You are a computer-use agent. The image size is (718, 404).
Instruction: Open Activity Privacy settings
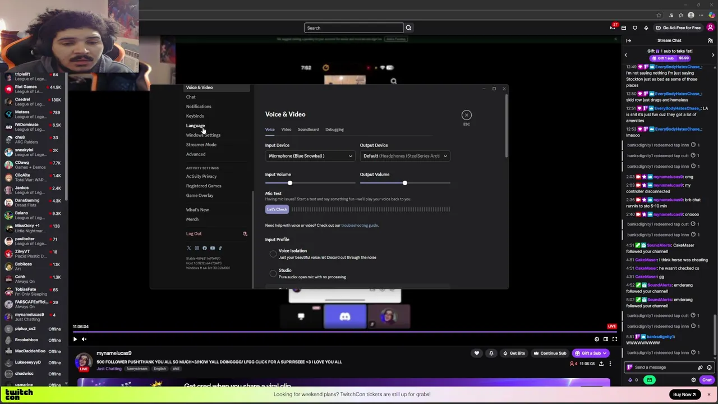[x=201, y=176]
